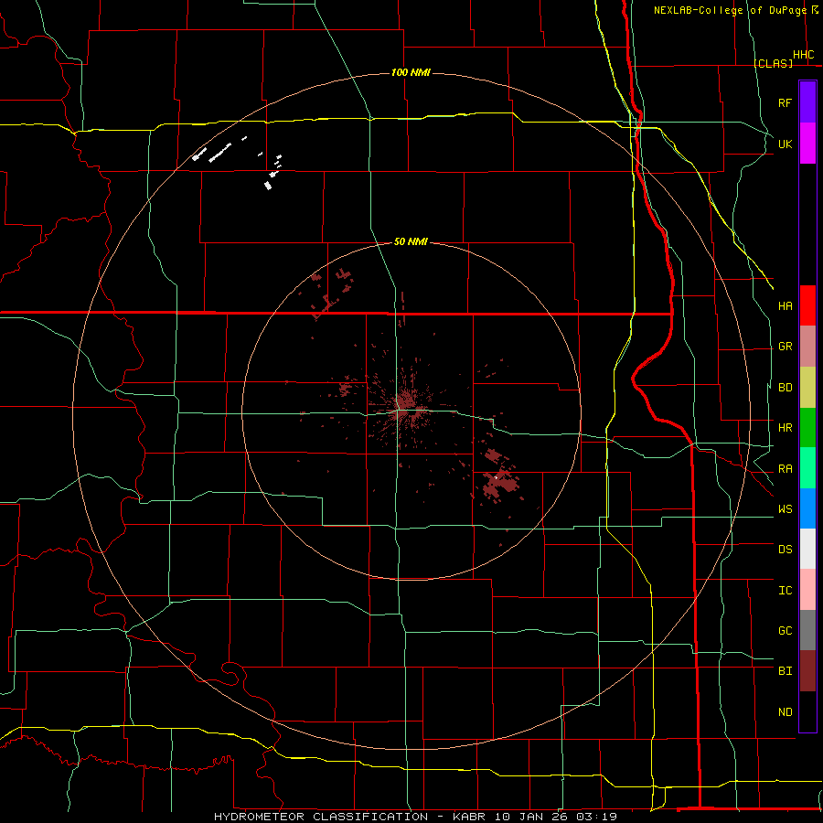This screenshot has height=823, width=823.
Task: Click the 50 NMI range ring label
Action: (411, 241)
